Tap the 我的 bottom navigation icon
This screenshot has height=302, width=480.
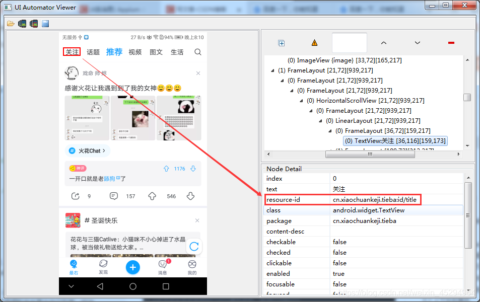192,267
